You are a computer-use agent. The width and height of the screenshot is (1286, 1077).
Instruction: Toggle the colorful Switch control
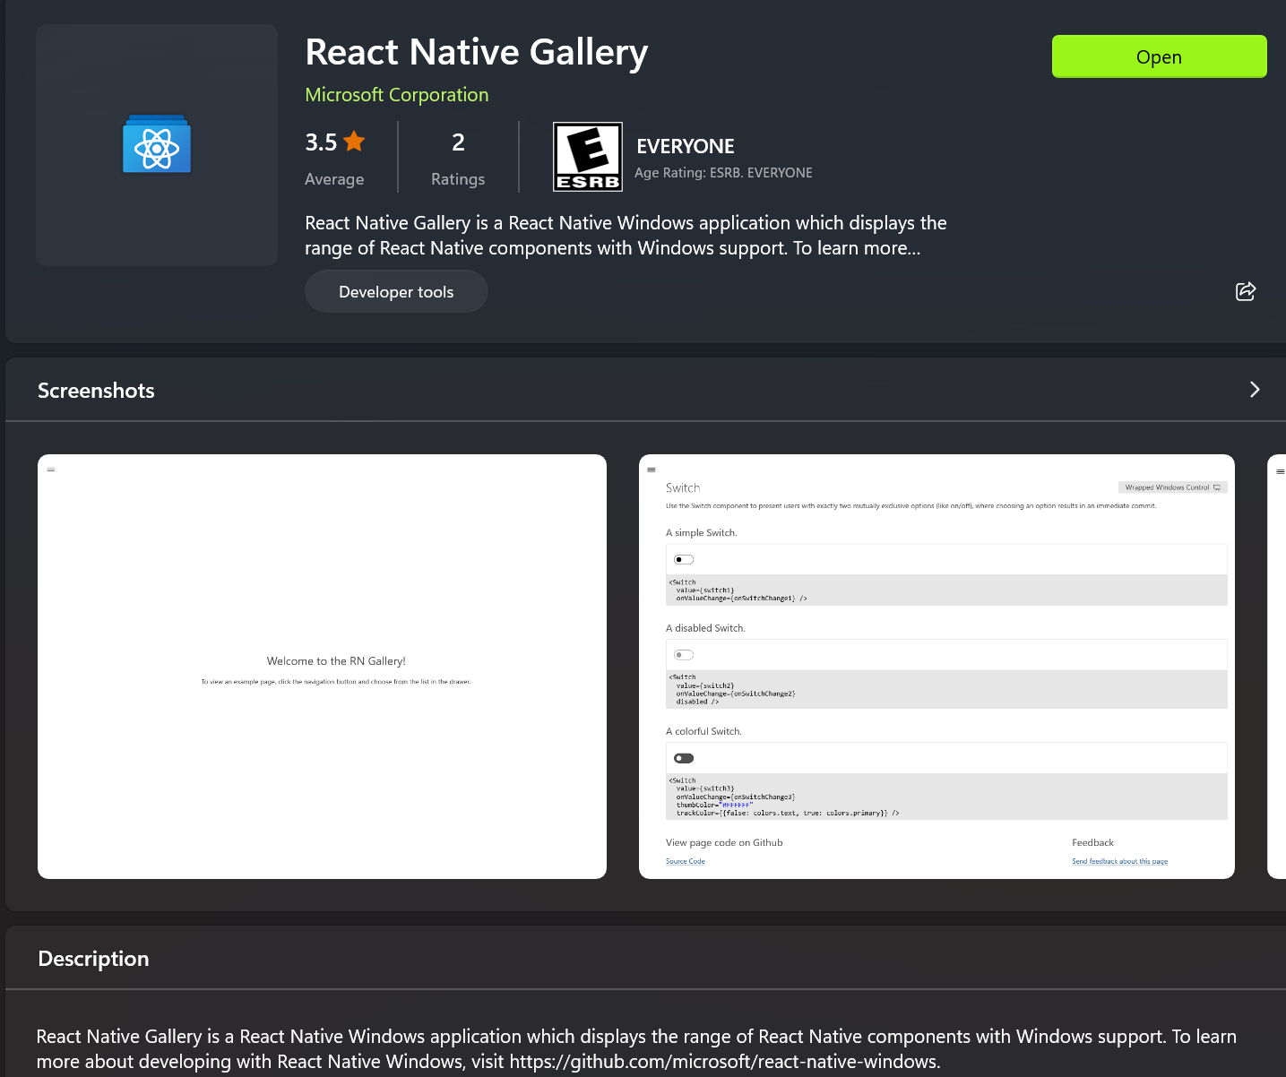(x=684, y=758)
